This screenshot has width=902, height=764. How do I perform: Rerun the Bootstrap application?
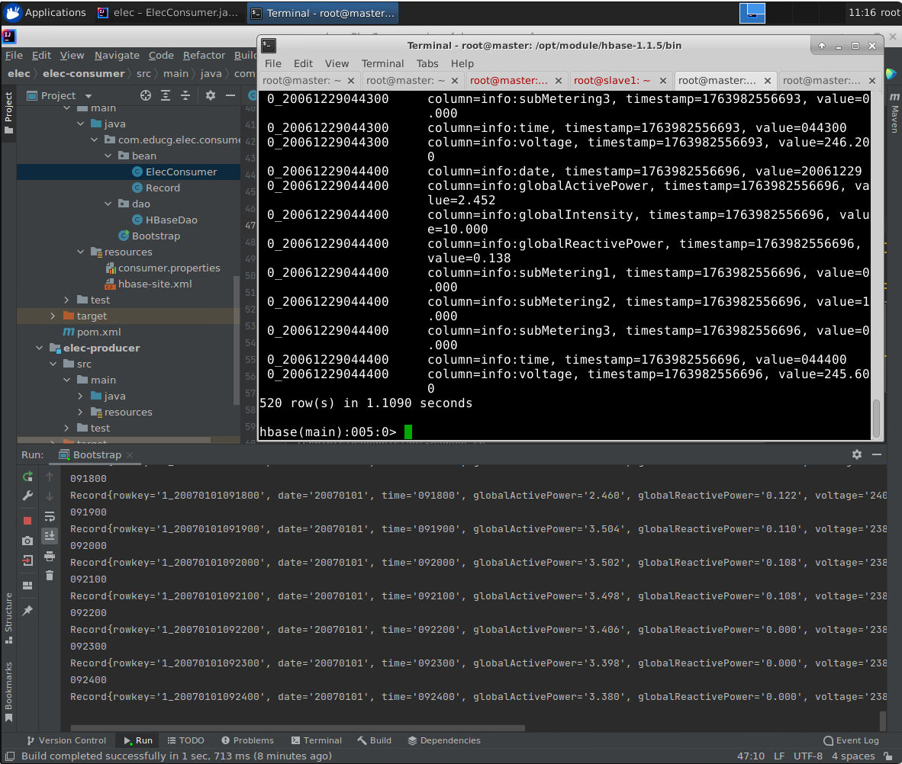(x=27, y=477)
